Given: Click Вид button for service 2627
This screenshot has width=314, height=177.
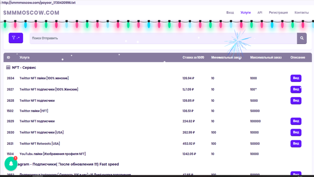Looking at the screenshot, I should [296, 89].
